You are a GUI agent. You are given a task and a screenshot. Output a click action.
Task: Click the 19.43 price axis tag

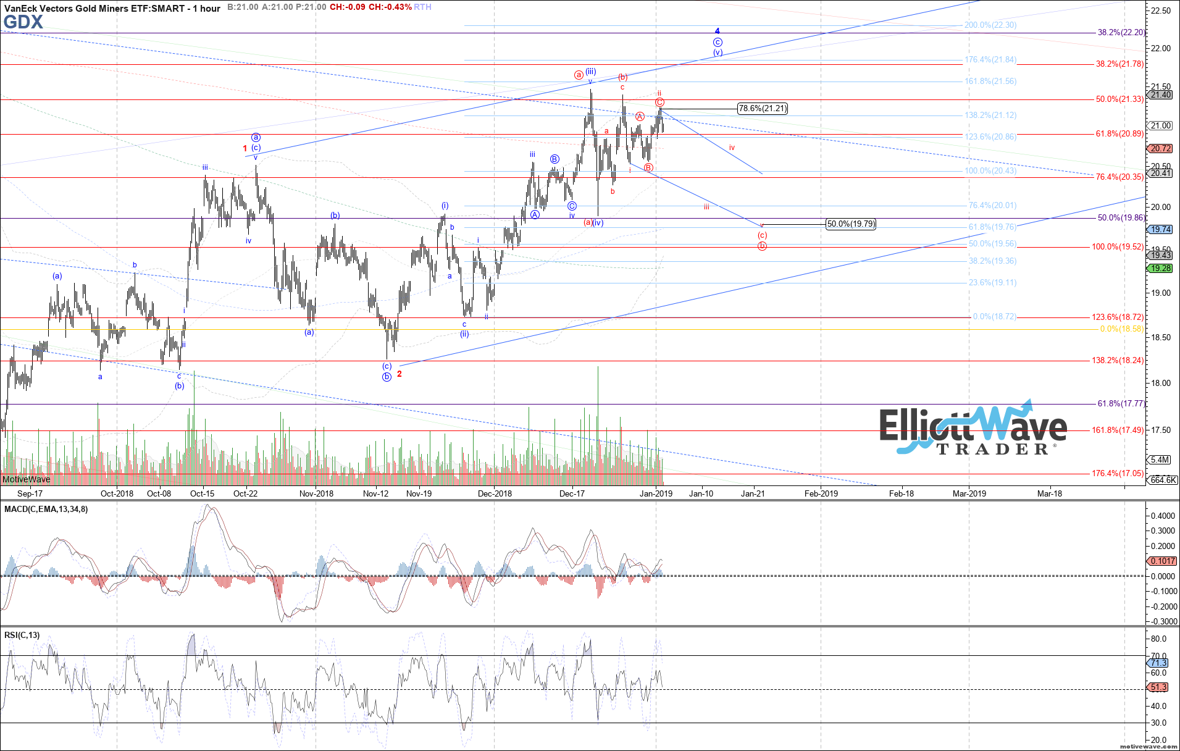point(1161,255)
